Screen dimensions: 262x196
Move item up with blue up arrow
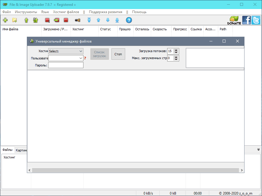pos(98,20)
